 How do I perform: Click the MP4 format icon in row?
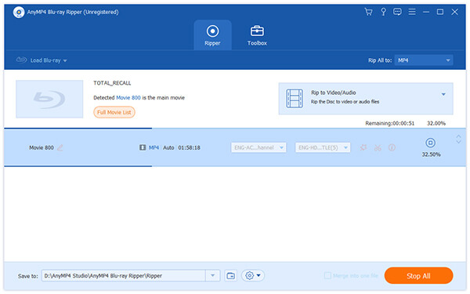[x=143, y=147]
